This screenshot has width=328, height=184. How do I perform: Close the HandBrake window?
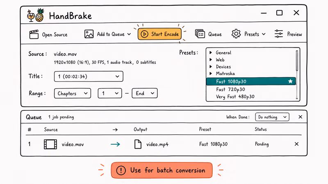click(x=296, y=13)
